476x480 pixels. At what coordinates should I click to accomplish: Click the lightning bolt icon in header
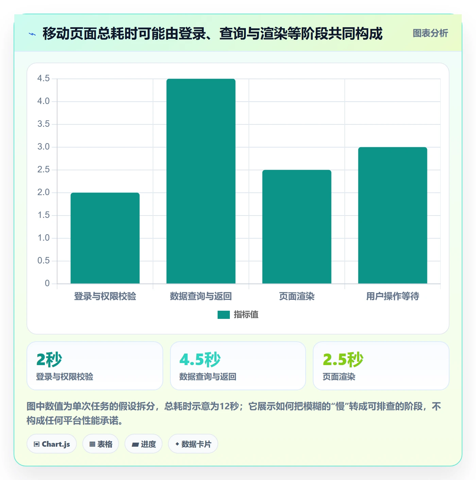click(x=32, y=34)
